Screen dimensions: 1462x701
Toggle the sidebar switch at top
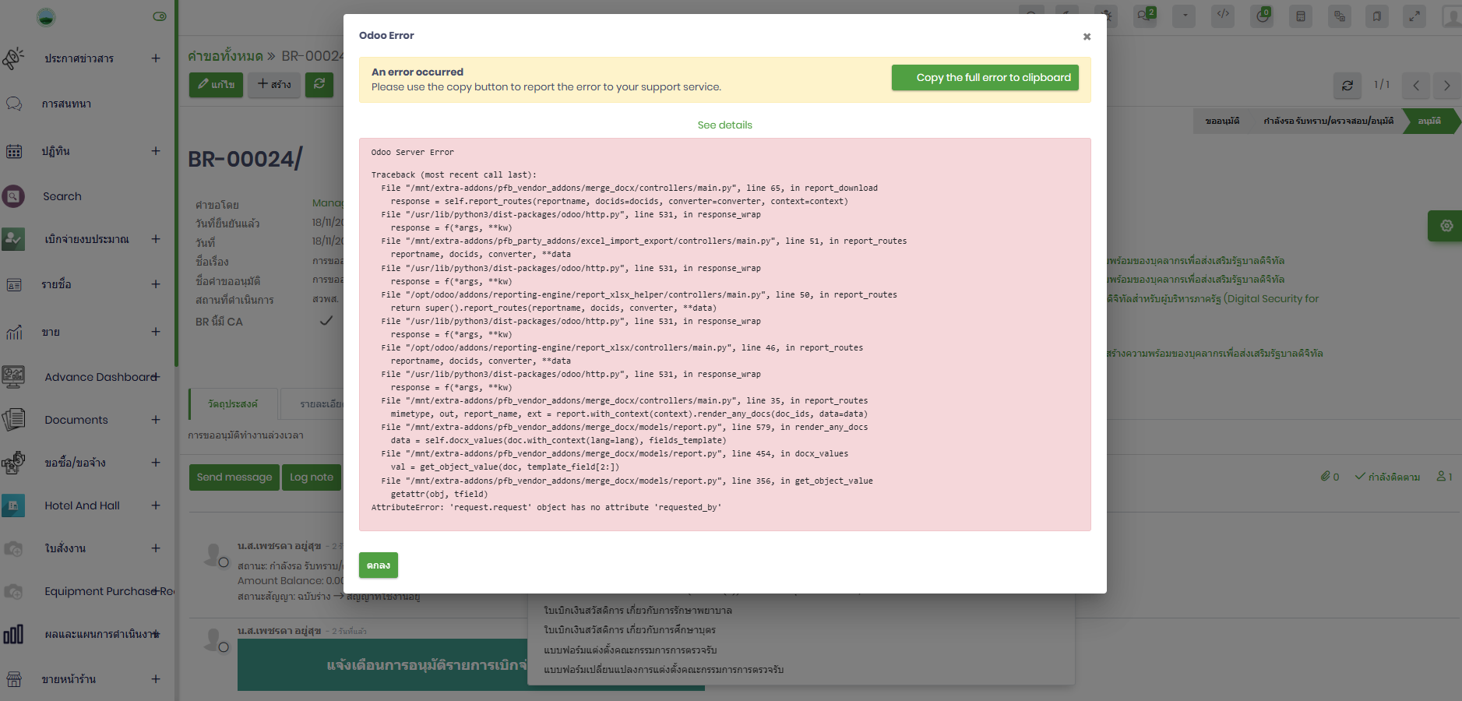coord(160,16)
